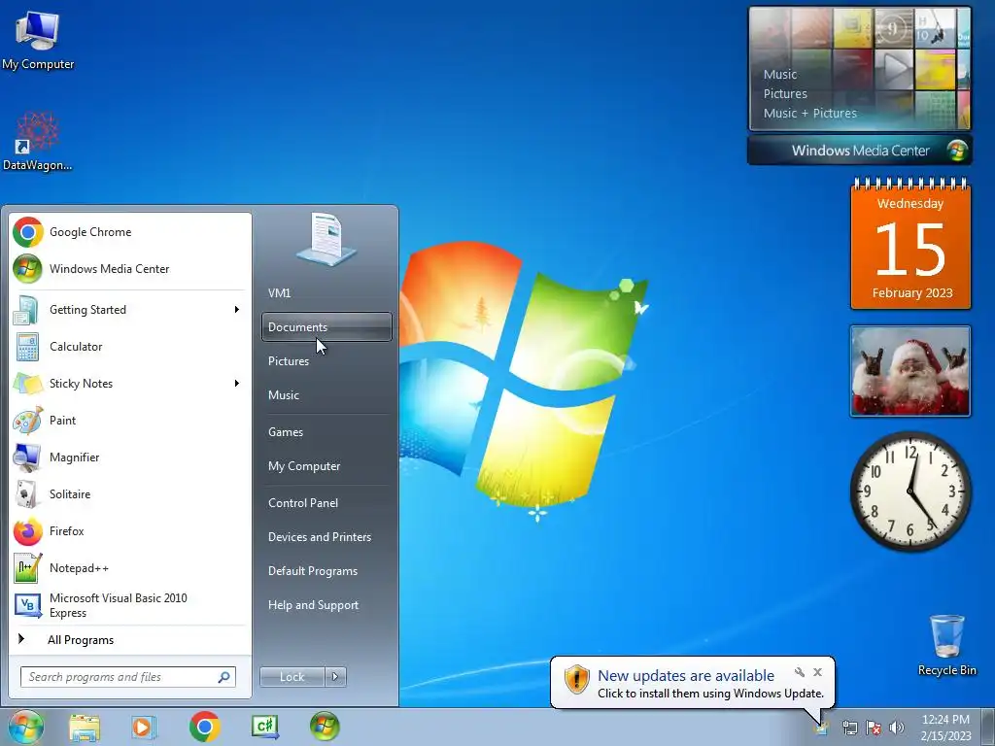Open Music in Start menu
Viewport: 995px width, 746px height.
(326, 395)
